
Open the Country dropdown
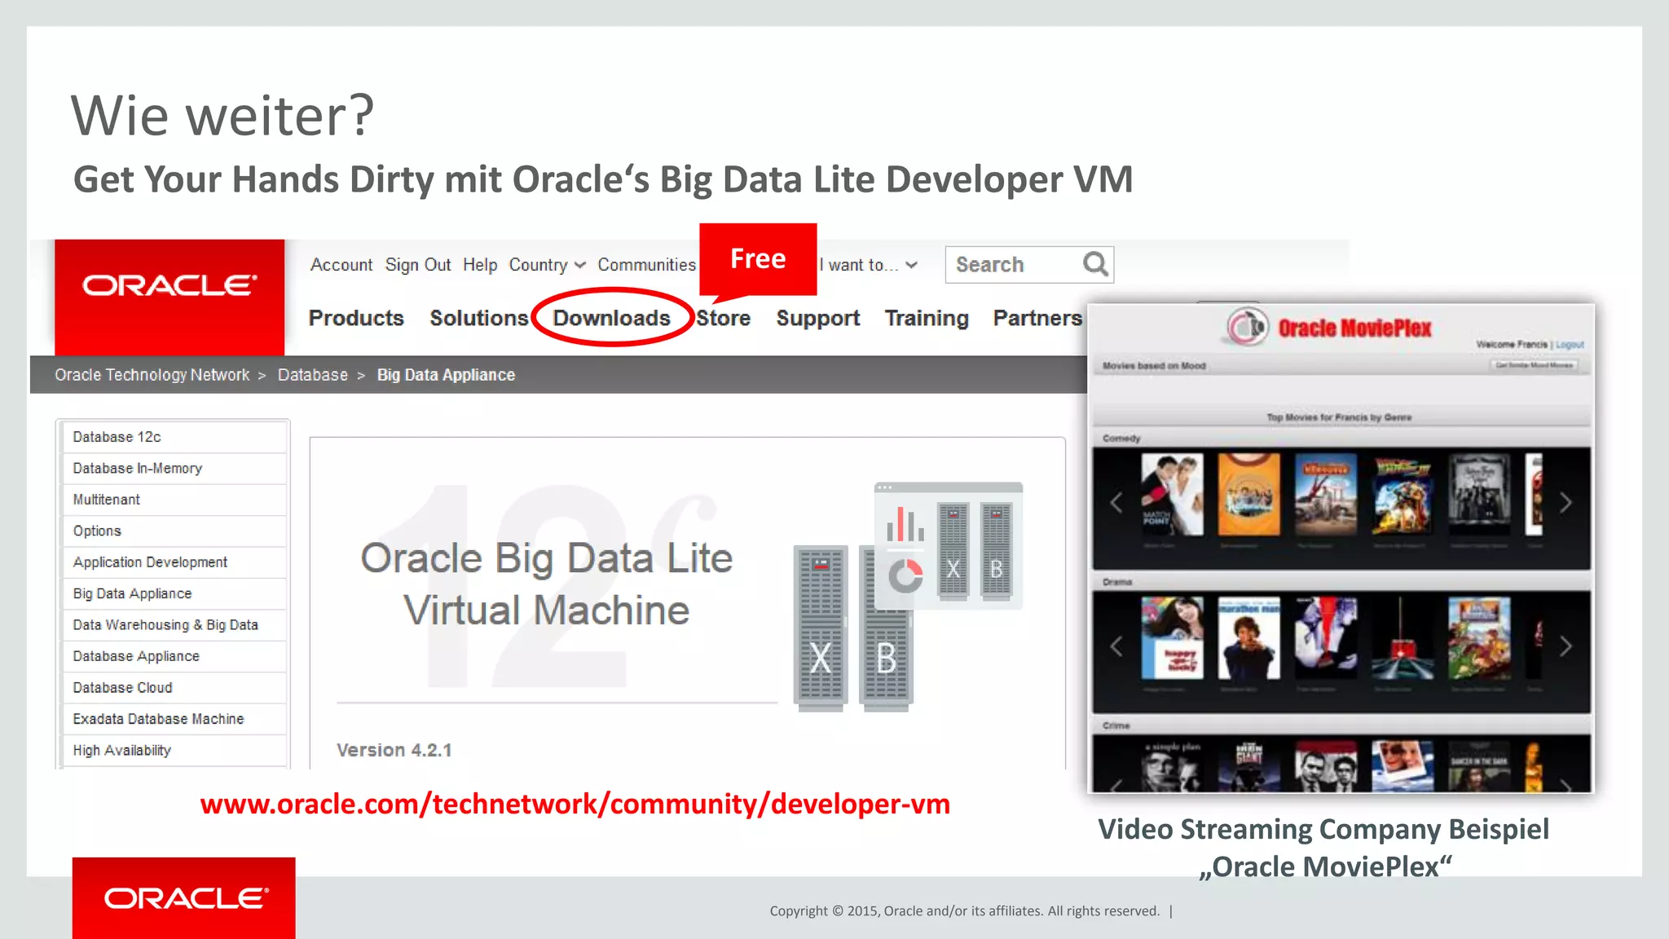pyautogui.click(x=547, y=265)
